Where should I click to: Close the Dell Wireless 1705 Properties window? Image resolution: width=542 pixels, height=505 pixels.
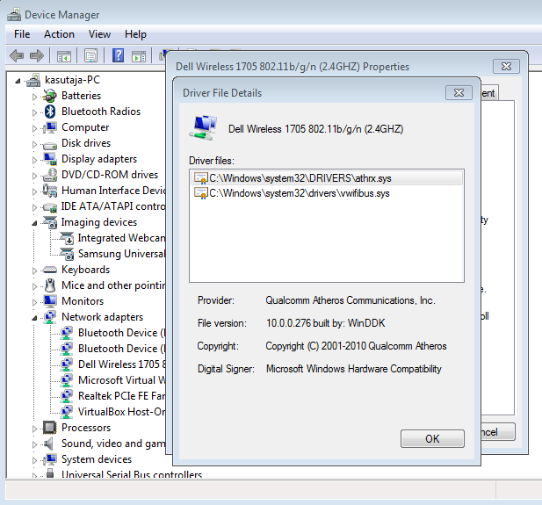(x=506, y=67)
